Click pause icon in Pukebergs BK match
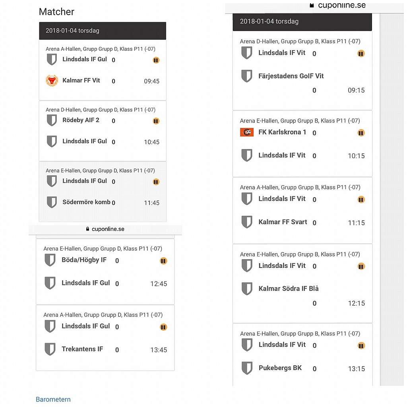407x407 pixels. pyautogui.click(x=361, y=345)
